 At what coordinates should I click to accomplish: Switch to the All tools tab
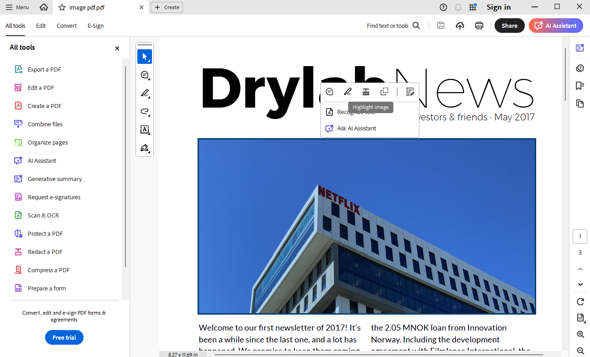(16, 26)
